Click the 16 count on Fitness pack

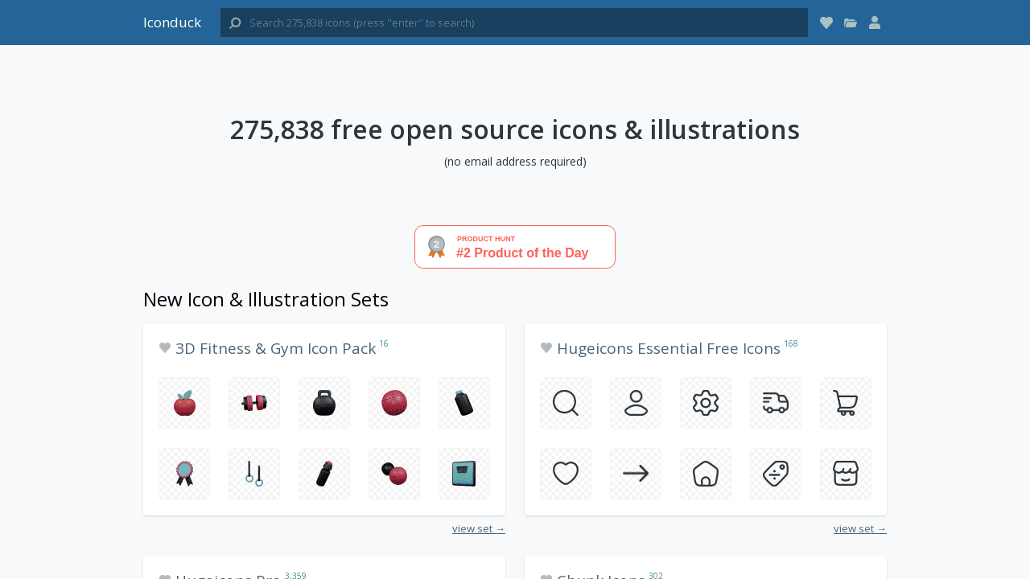384,343
